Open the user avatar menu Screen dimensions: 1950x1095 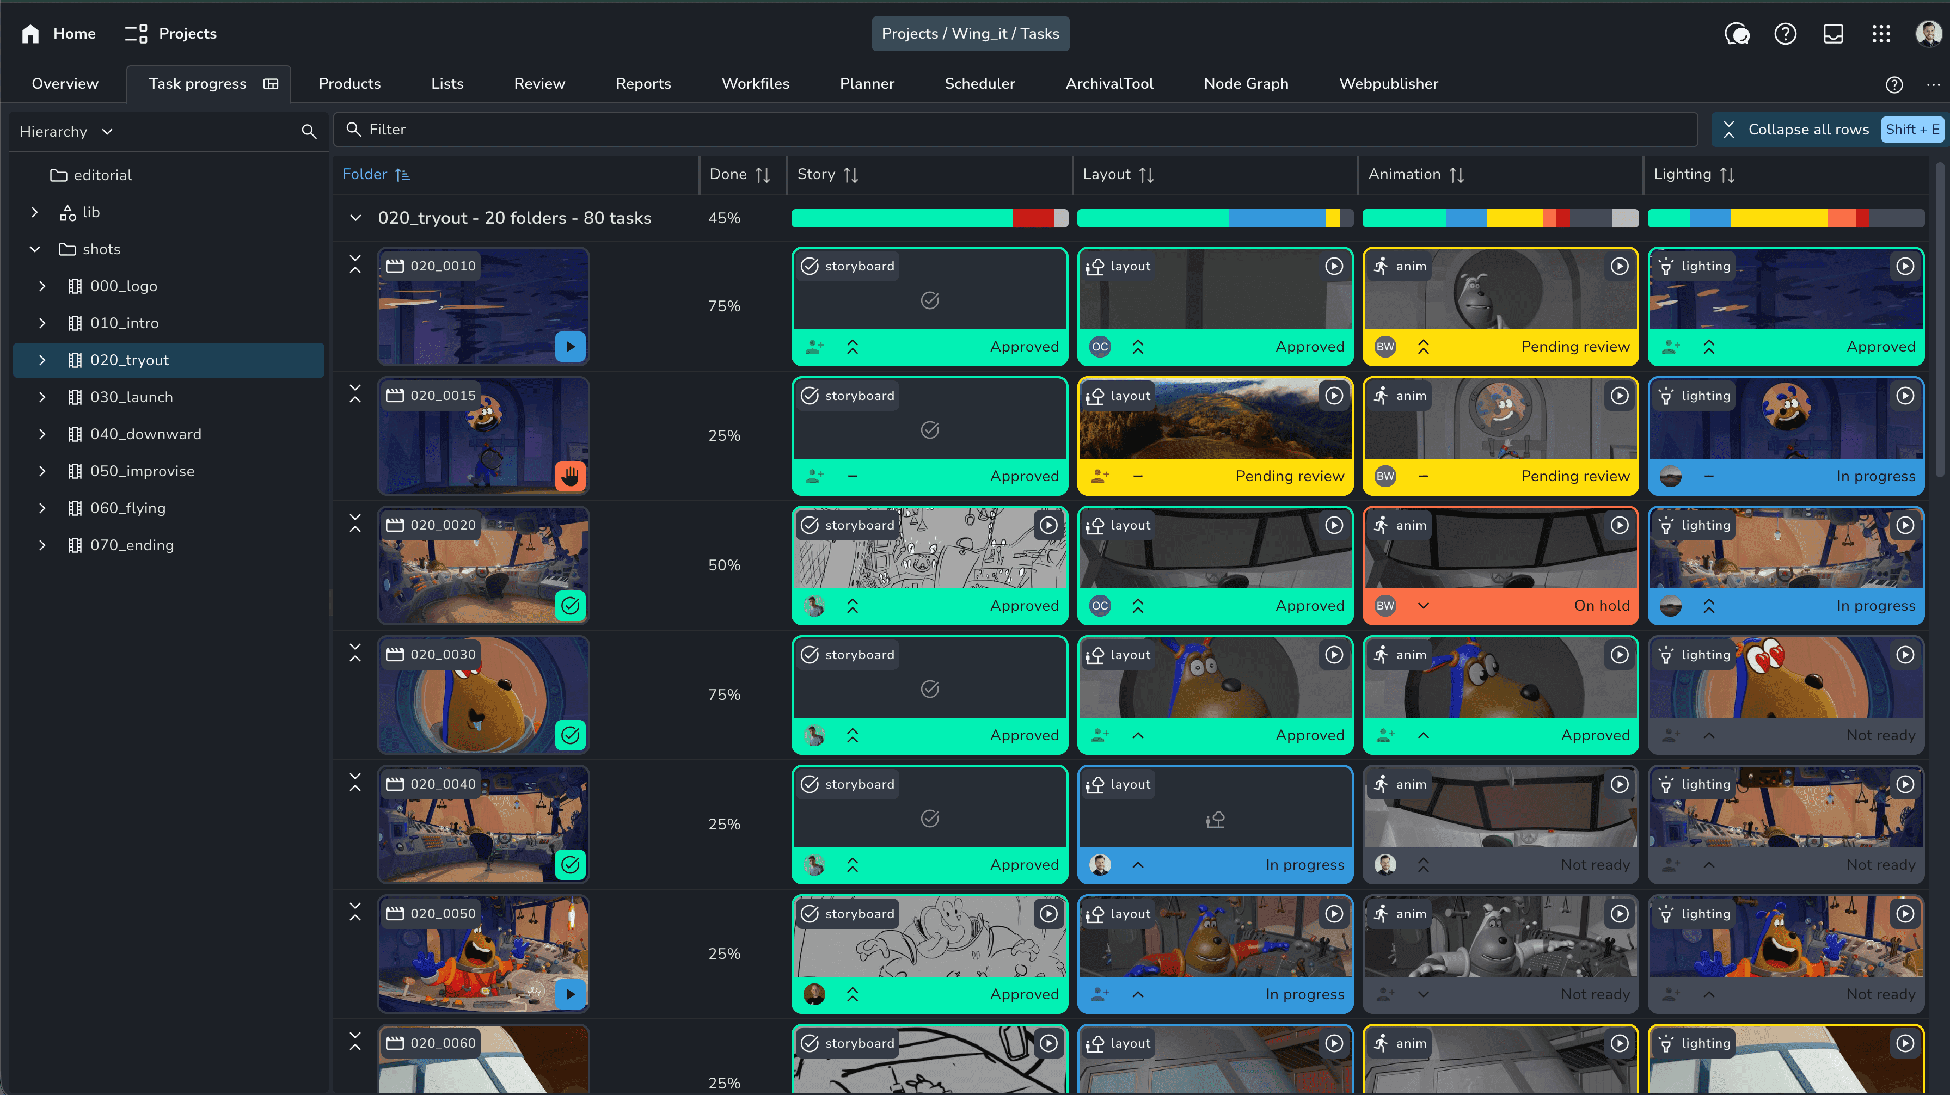point(1928,34)
